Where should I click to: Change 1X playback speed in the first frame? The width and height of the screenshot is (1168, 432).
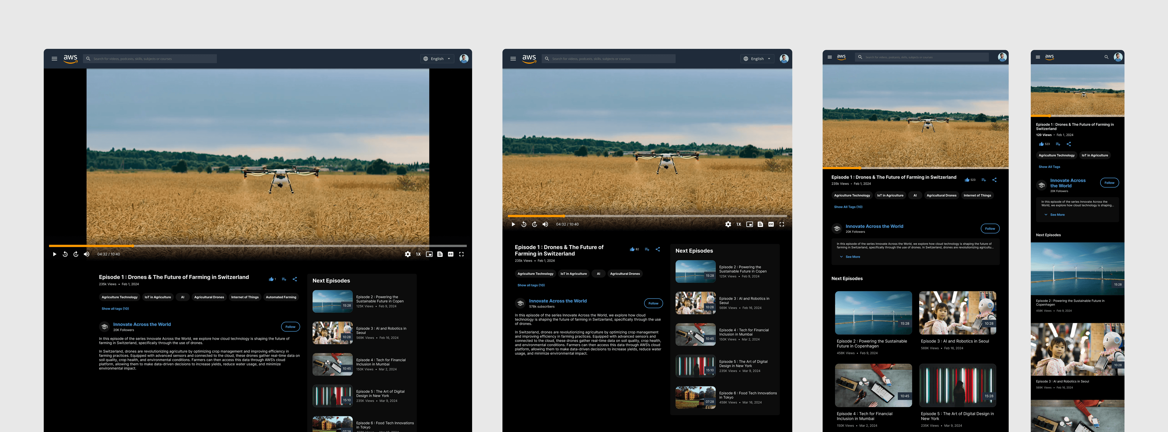[x=419, y=254]
